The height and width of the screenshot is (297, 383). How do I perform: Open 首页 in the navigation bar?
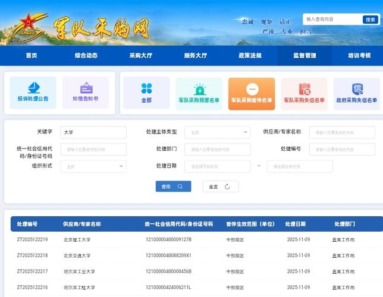(32, 55)
